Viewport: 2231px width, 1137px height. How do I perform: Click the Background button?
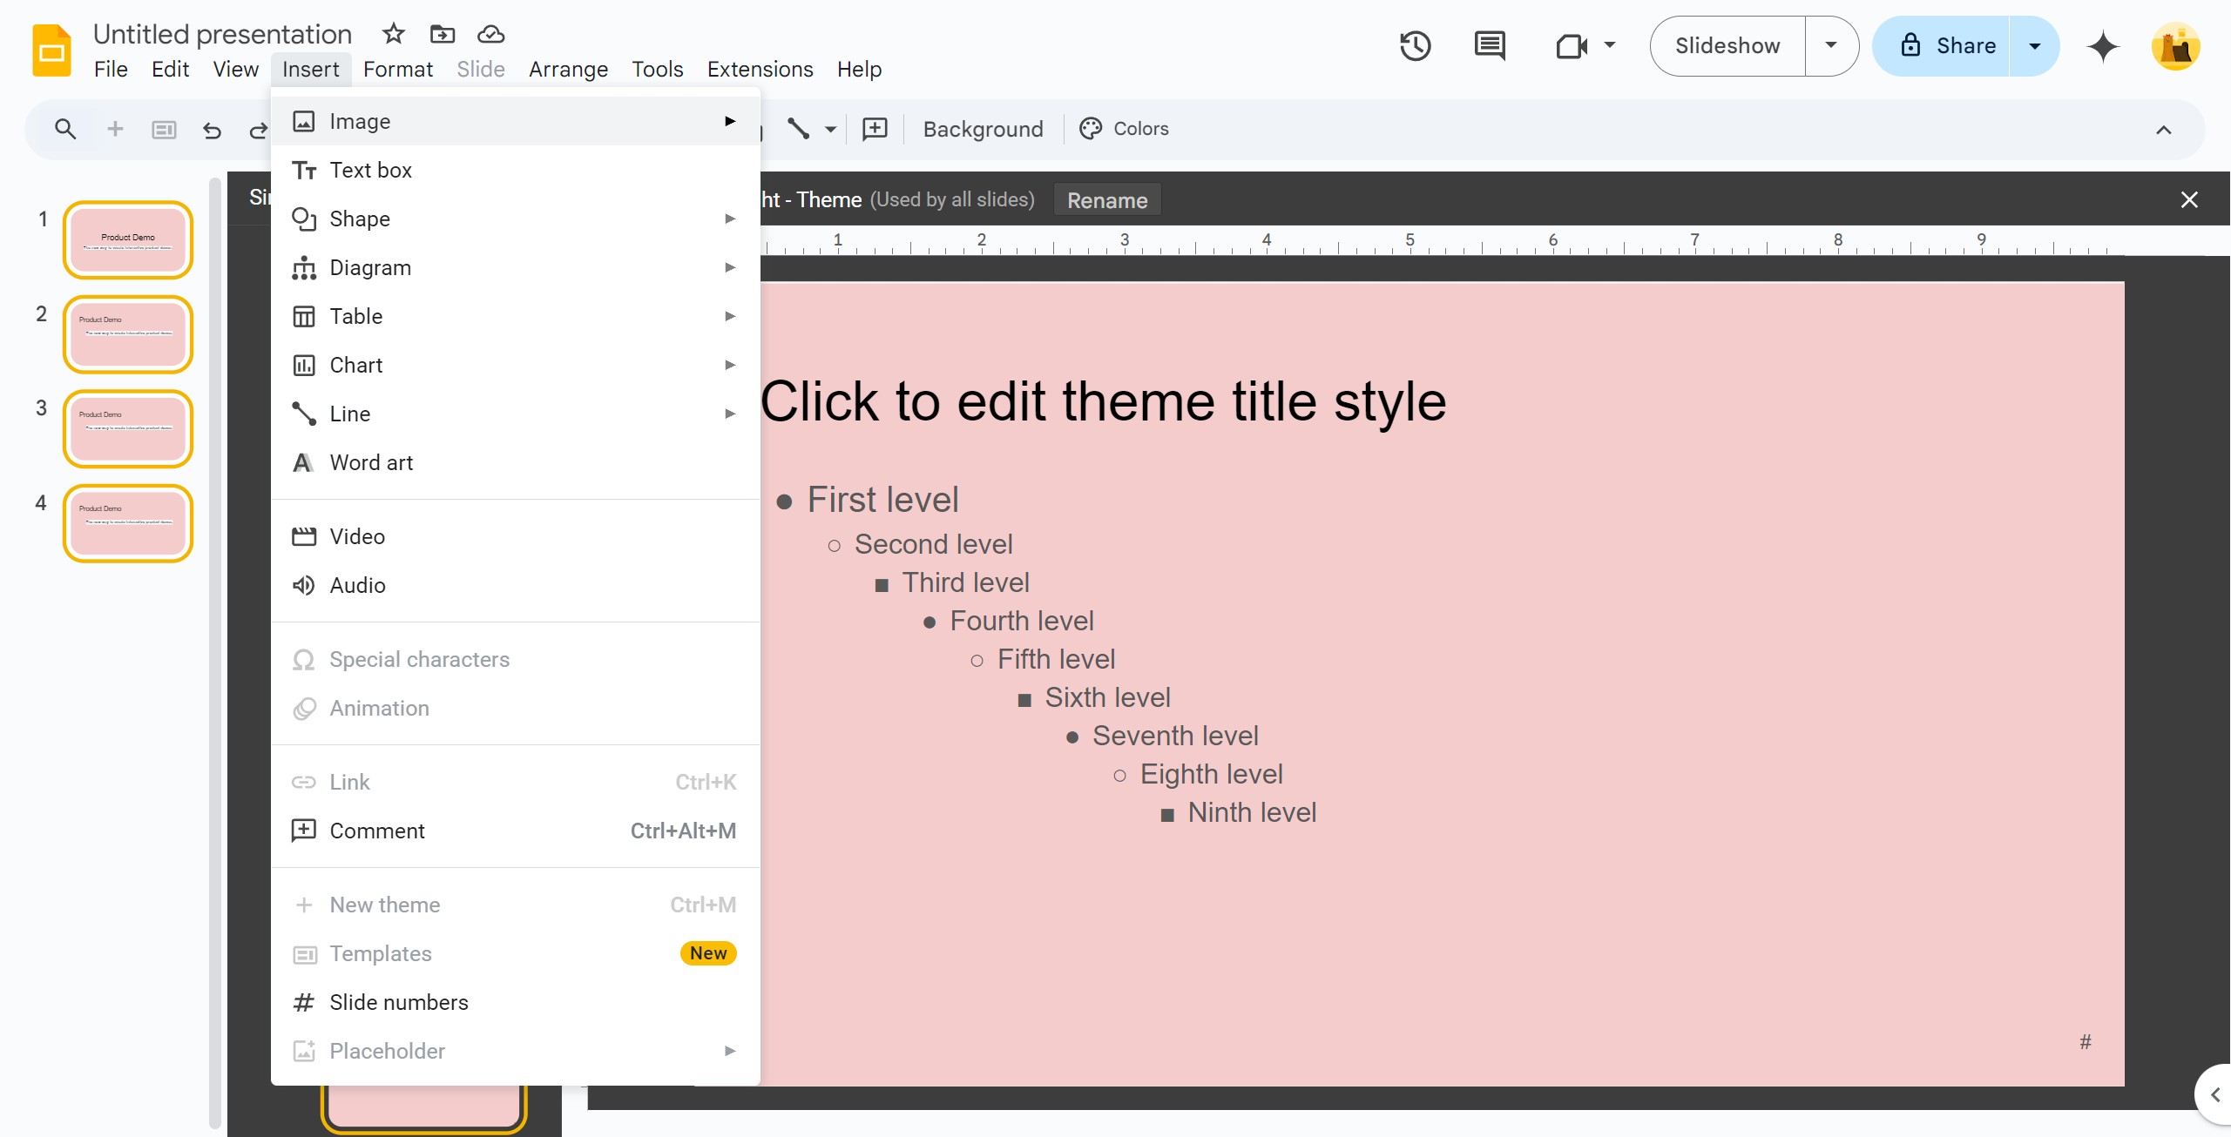(x=983, y=129)
